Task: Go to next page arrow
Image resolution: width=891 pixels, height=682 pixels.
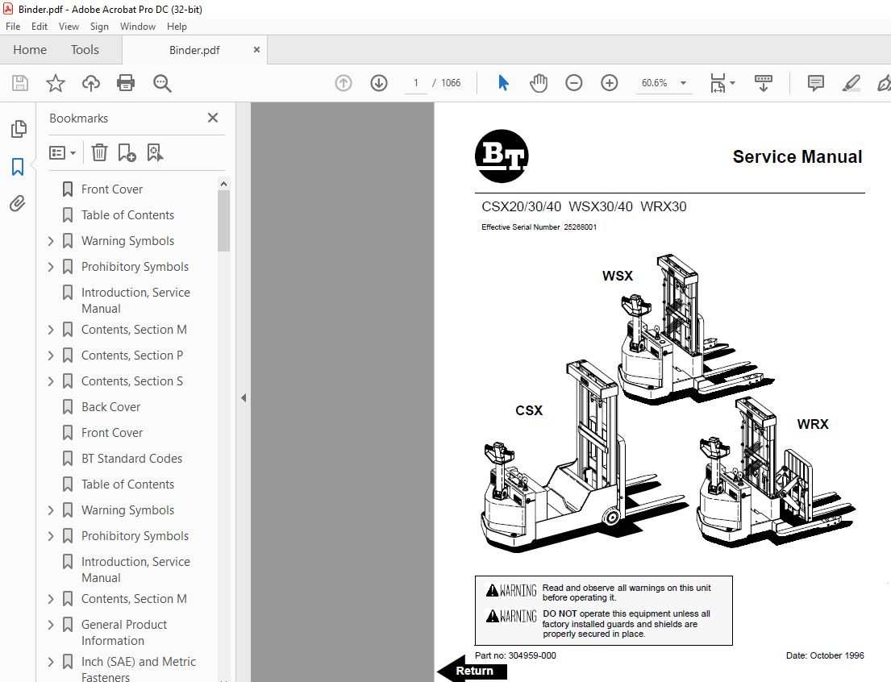Action: (379, 83)
